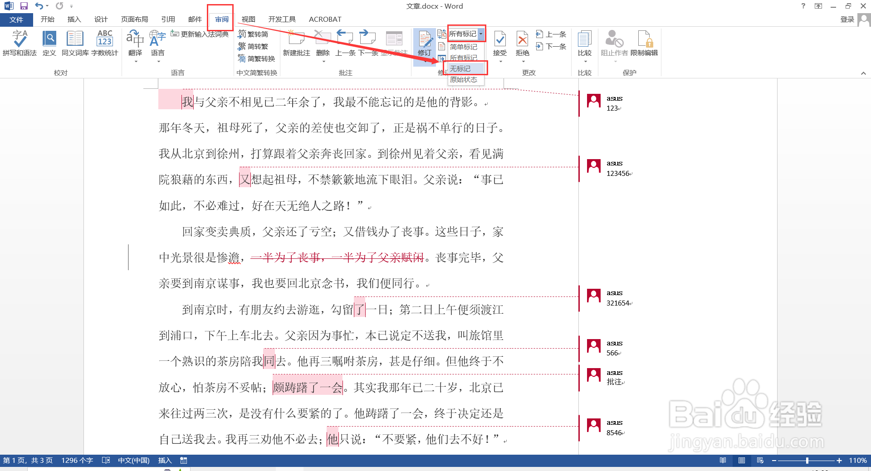Go to previous change 上一条 in 更改 group
This screenshot has width=871, height=471.
click(551, 34)
